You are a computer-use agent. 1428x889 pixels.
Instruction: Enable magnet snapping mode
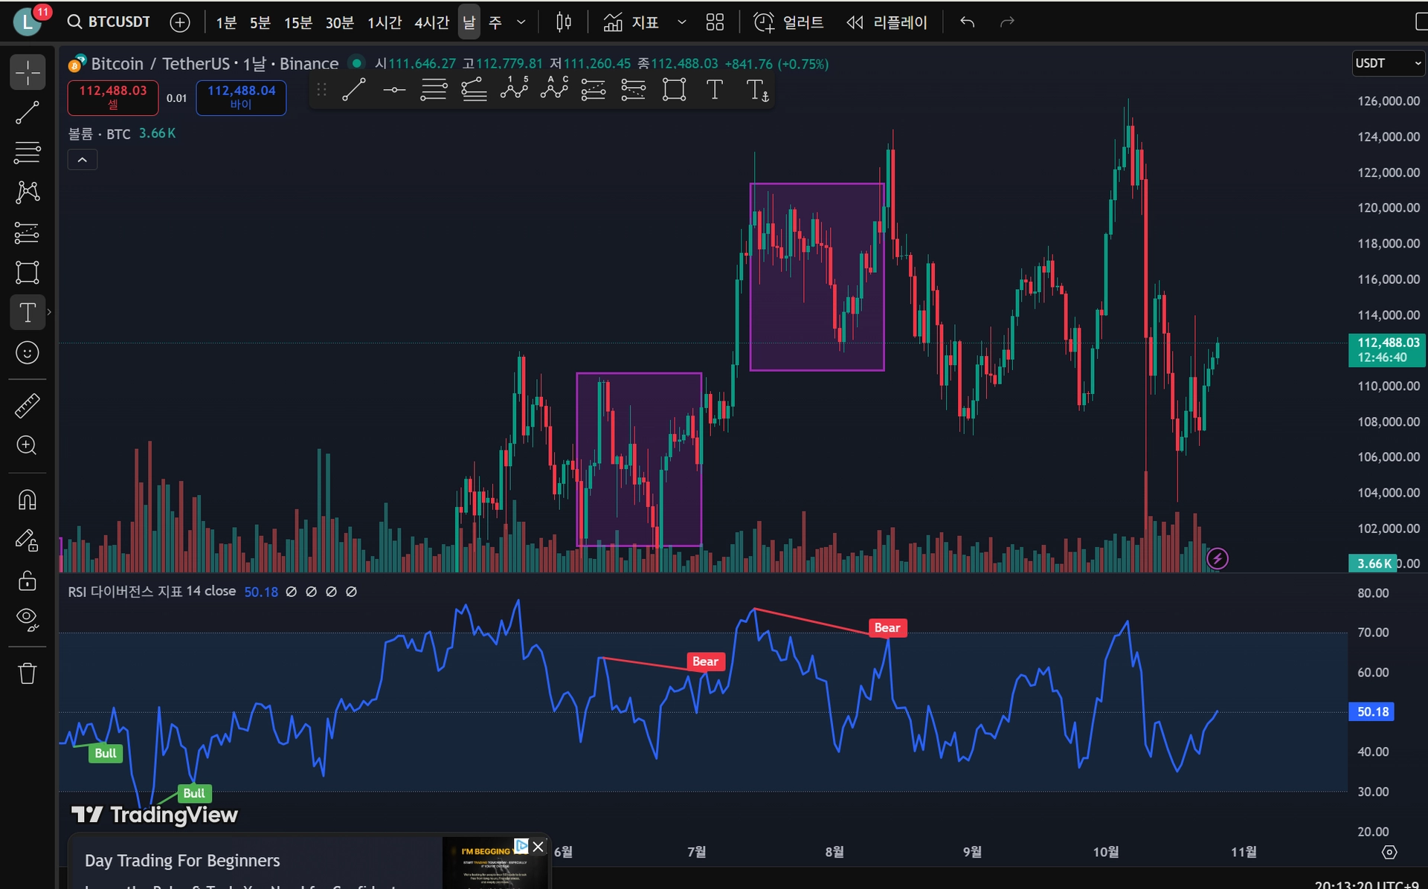tap(28, 500)
